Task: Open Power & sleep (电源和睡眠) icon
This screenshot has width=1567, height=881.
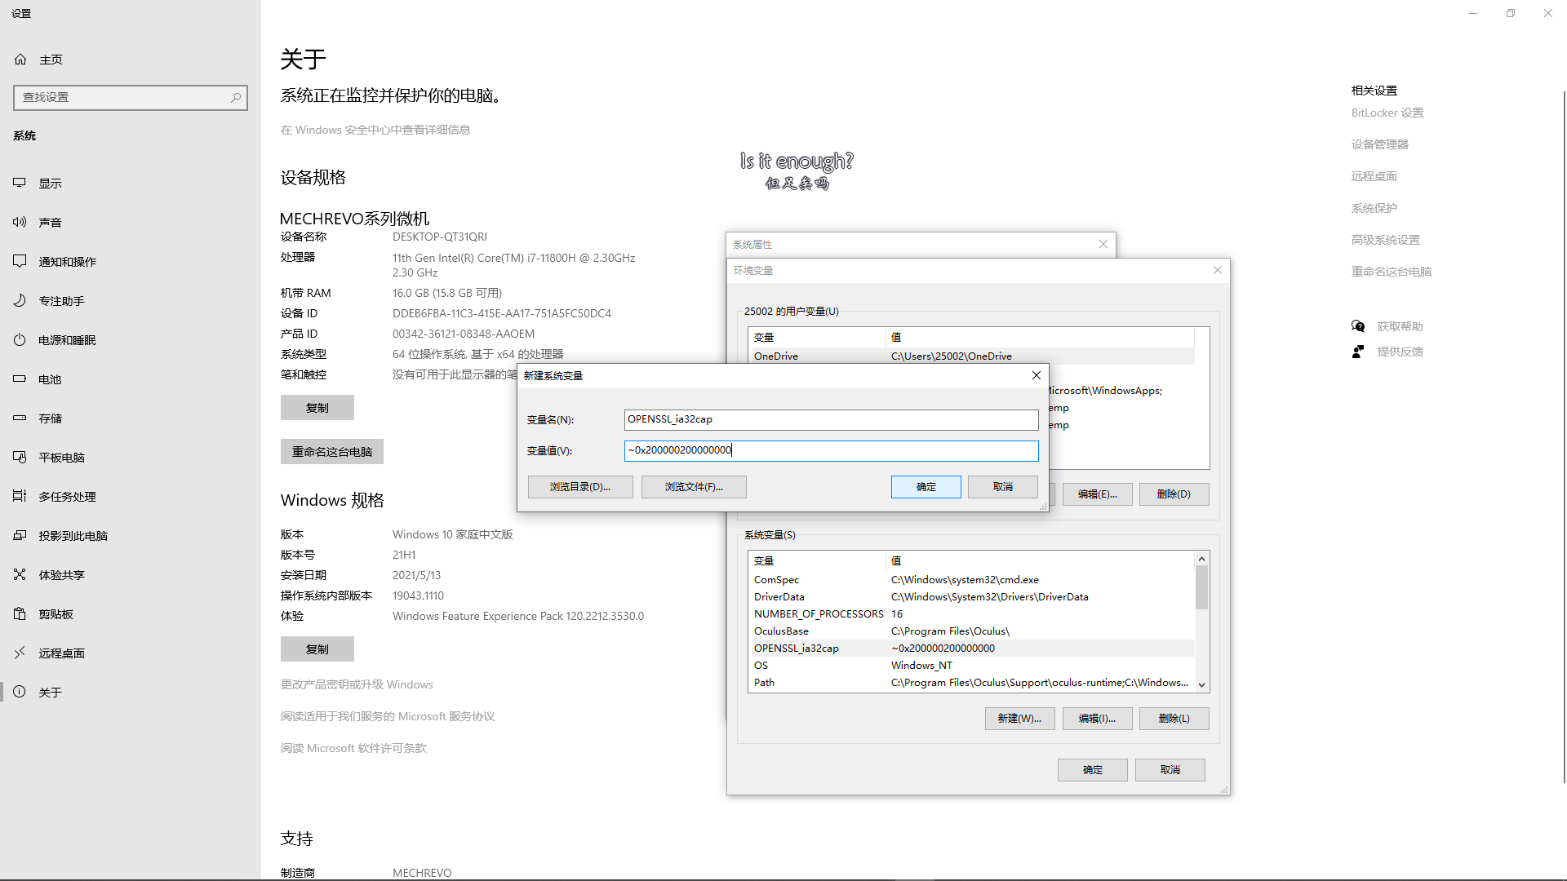Action: click(x=20, y=339)
